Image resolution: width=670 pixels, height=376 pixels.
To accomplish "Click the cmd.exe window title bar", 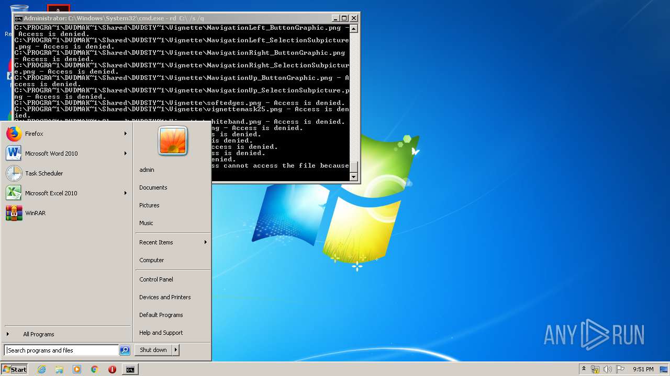I will point(173,18).
